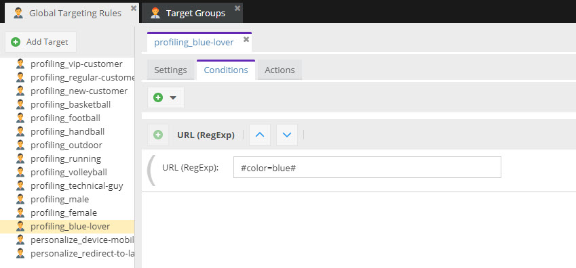576x268 pixels.
Task: Close the profiling_blue-lover tab
Action: click(246, 39)
